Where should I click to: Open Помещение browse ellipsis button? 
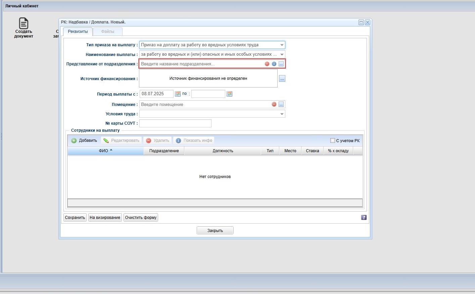pyautogui.click(x=281, y=105)
